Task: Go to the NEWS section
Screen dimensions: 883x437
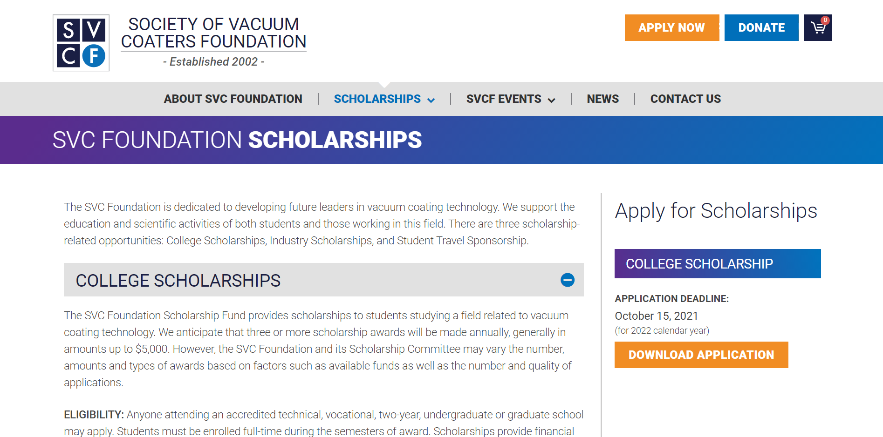Action: (x=602, y=99)
